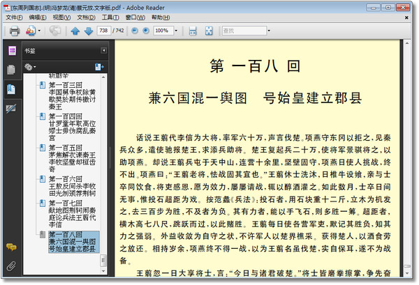The width and height of the screenshot is (419, 285).
Task: Click the 书签 panel title
Action: tap(30, 51)
